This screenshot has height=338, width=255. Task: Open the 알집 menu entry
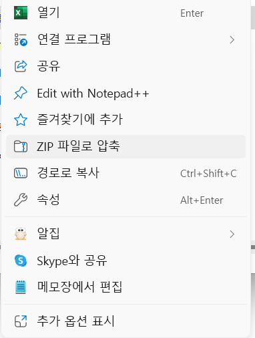coord(125,234)
